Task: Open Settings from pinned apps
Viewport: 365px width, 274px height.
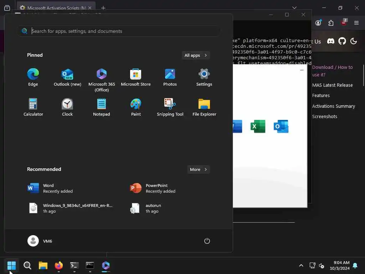Action: 204,77
